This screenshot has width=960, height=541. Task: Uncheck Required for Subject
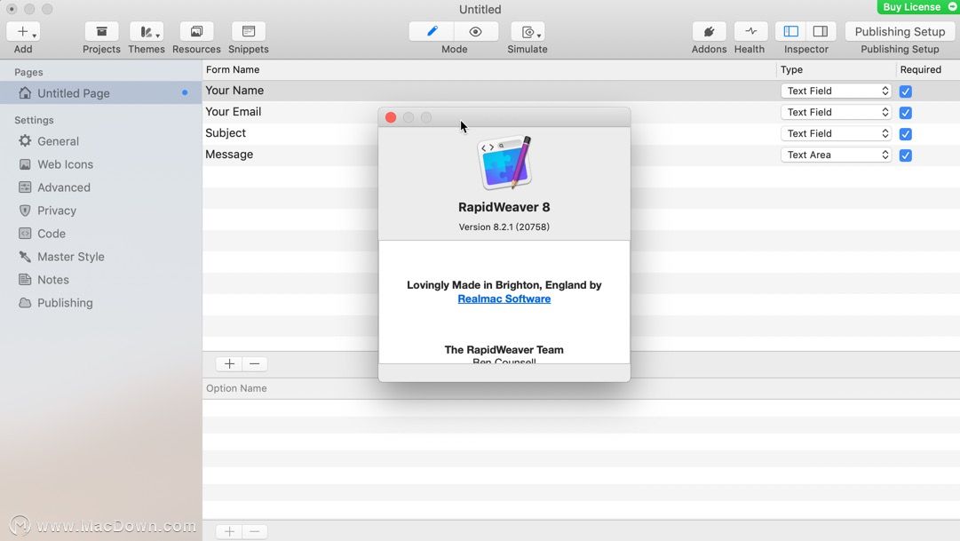(906, 134)
